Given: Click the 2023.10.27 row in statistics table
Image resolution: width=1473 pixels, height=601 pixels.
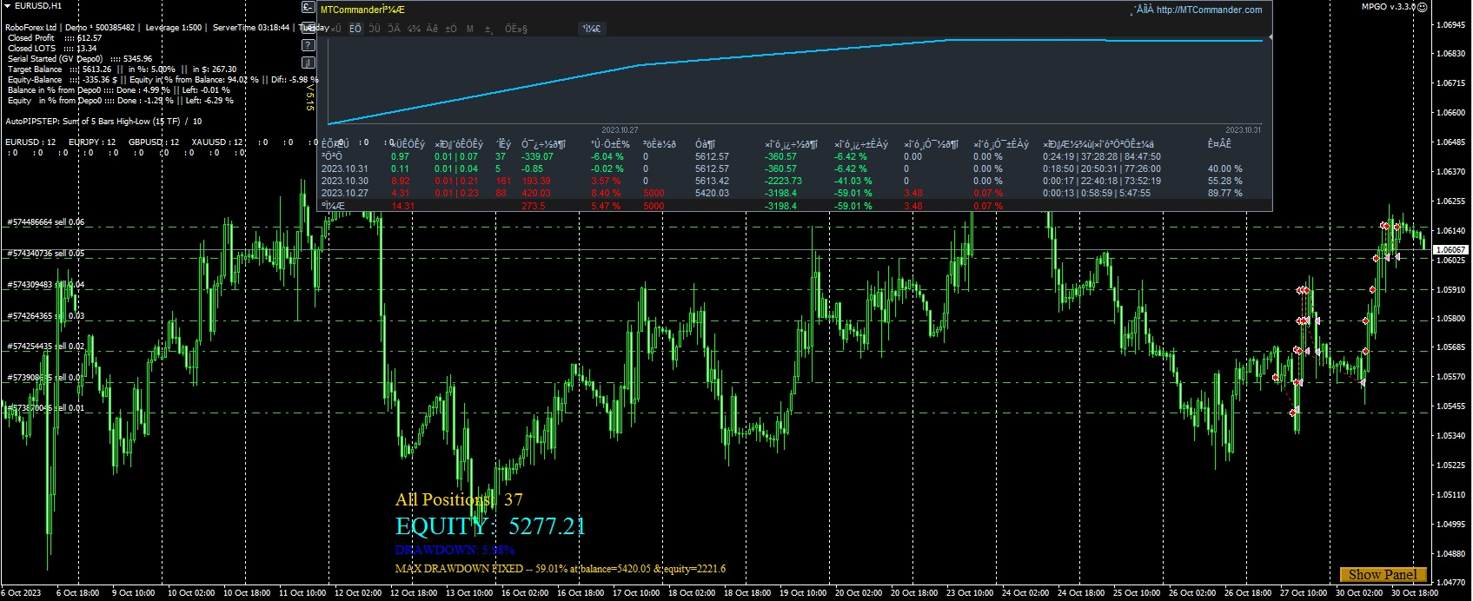Looking at the screenshot, I should click(344, 193).
